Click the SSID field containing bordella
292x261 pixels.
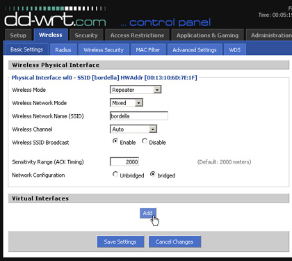point(139,116)
